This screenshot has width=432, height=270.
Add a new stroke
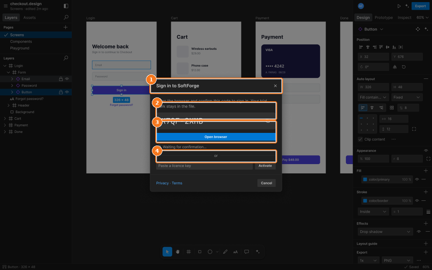426,192
